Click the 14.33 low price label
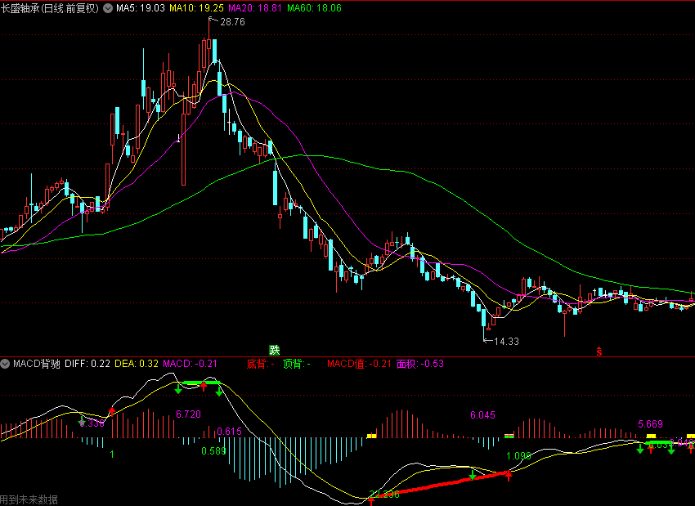This screenshot has height=506, width=695. [x=506, y=341]
